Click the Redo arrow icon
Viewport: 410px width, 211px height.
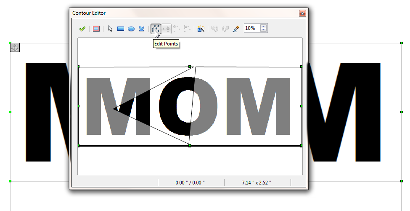(x=225, y=29)
